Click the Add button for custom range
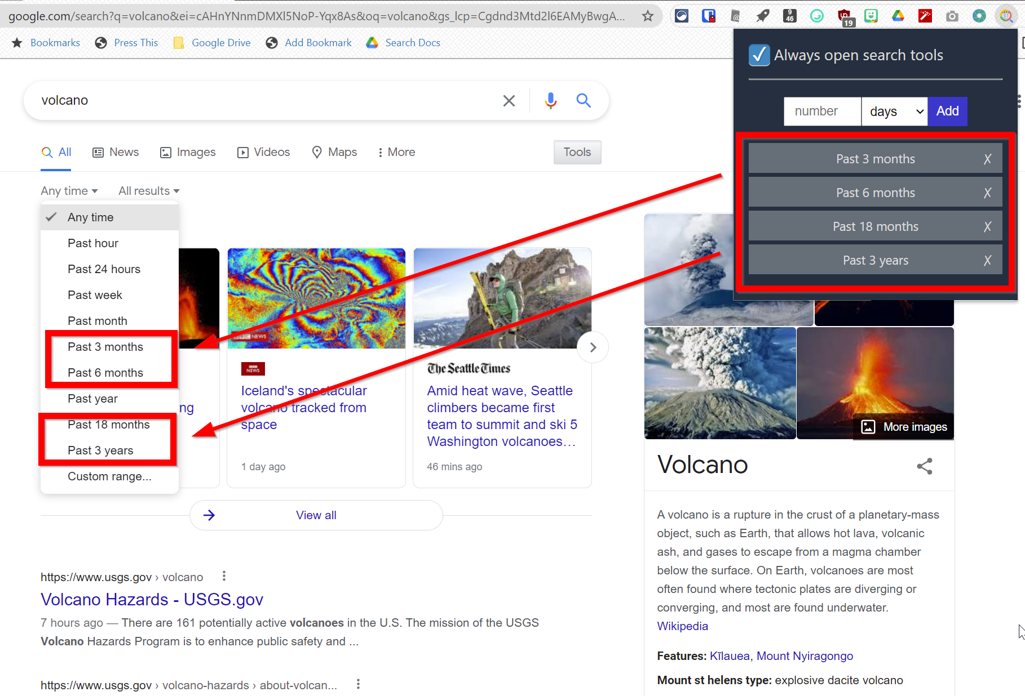Screen dimensions: 1025x696 tap(947, 111)
